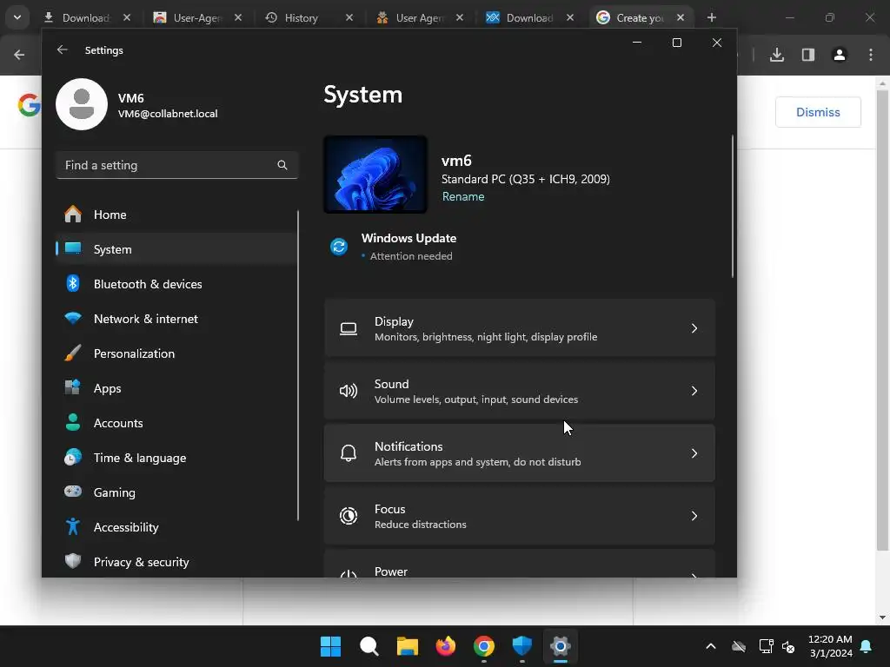Go to Personalization settings
890x667 pixels.
[176, 353]
